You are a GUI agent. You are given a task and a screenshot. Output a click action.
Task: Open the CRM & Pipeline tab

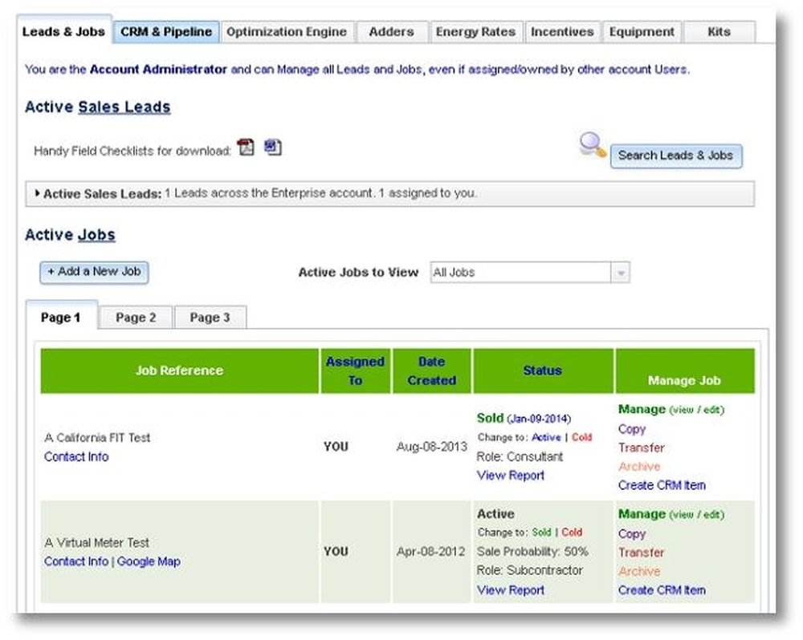(x=166, y=32)
